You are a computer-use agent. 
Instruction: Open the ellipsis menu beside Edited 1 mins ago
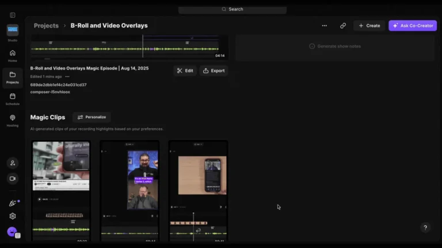click(67, 76)
